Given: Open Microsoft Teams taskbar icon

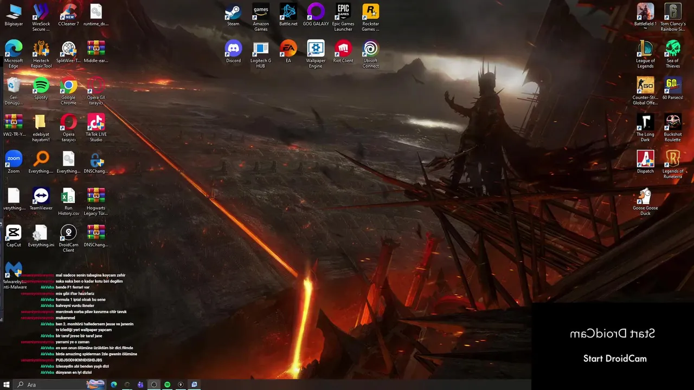Looking at the screenshot, I should click(x=140, y=385).
